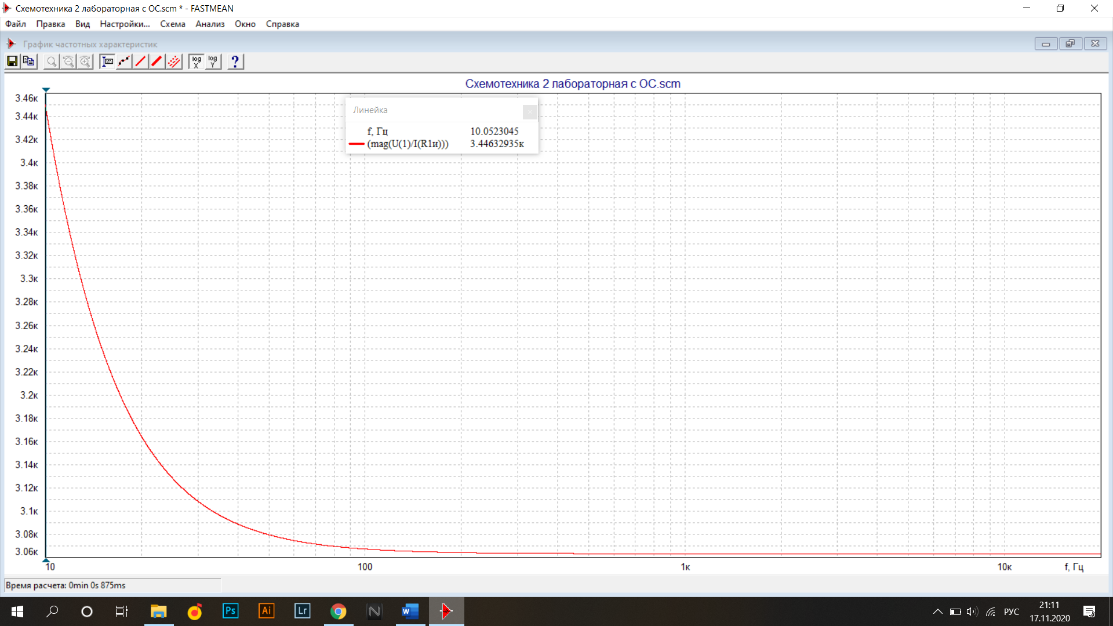1113x626 pixels.
Task: Select thick line style
Action: point(157,61)
